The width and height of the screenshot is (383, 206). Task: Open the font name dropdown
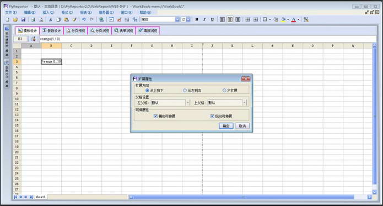point(177,19)
